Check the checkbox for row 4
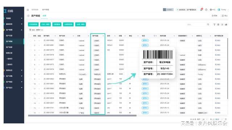The image size is (232, 130). click(x=30, y=55)
